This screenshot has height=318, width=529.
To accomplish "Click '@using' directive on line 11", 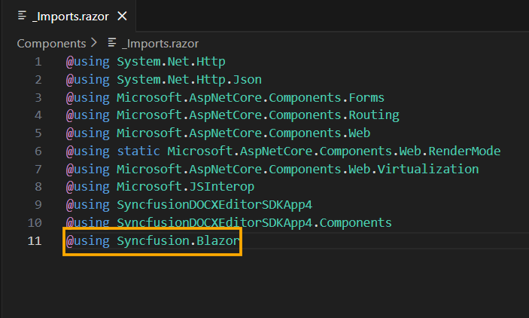I will coord(88,241).
